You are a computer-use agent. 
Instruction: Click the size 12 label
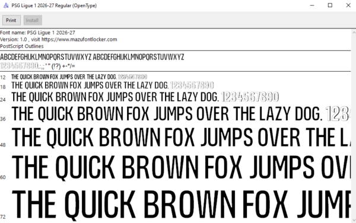click(3, 78)
